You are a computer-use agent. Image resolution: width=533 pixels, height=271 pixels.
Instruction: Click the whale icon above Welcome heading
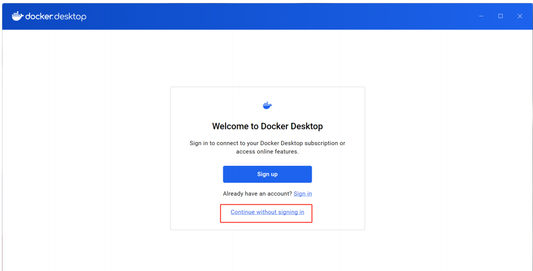coord(267,105)
